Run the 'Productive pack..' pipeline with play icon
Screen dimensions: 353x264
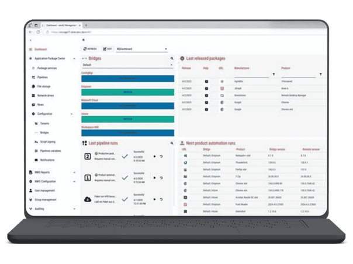[154, 156]
